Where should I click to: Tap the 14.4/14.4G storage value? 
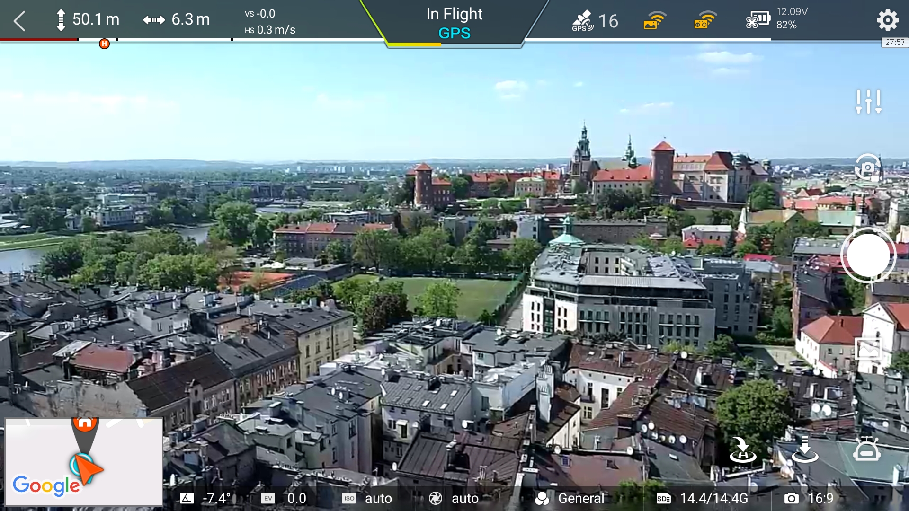tap(714, 498)
